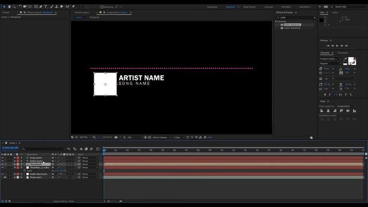
Task: Click the timeline current timecode 0:00:00:00
Action: [10, 148]
